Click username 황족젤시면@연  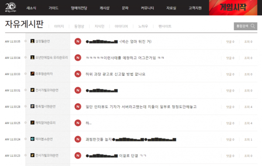pos(45,106)
